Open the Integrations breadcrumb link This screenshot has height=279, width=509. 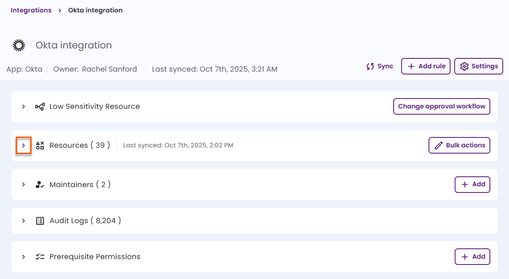[31, 10]
